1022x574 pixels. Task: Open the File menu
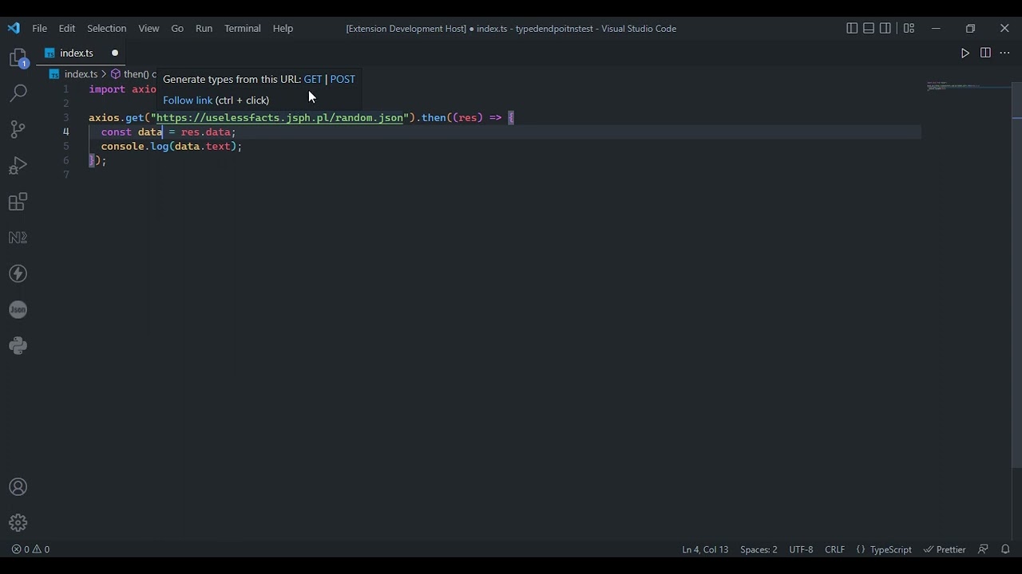click(x=39, y=28)
